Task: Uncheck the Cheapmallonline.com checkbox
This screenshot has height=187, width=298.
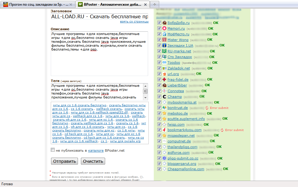Action: [x=159, y=169]
